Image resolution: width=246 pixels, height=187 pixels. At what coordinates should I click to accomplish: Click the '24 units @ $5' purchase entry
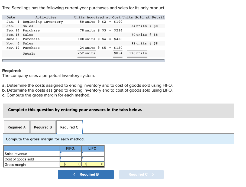pos(93,47)
